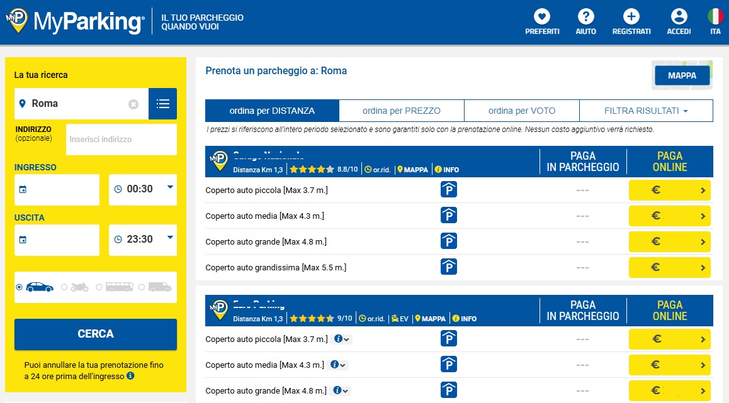Viewport: 729px width, 403px height.
Task: Sort results with ordina per PREZZO
Action: [401, 111]
